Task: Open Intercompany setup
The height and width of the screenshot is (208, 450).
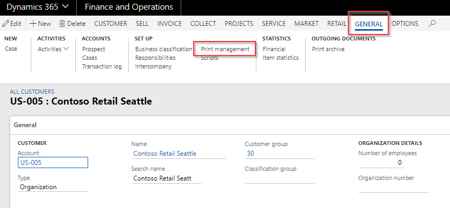Action: click(153, 66)
